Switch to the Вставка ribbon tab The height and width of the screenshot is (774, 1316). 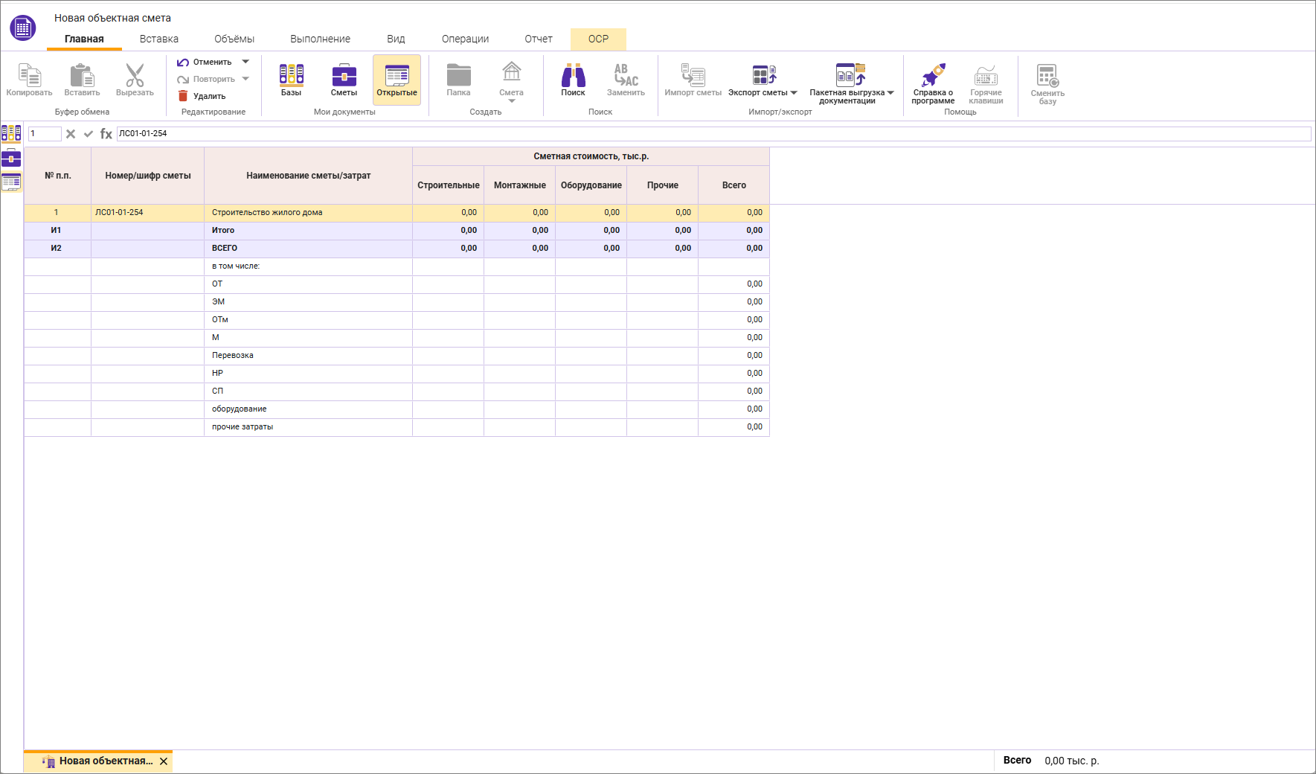pyautogui.click(x=158, y=39)
